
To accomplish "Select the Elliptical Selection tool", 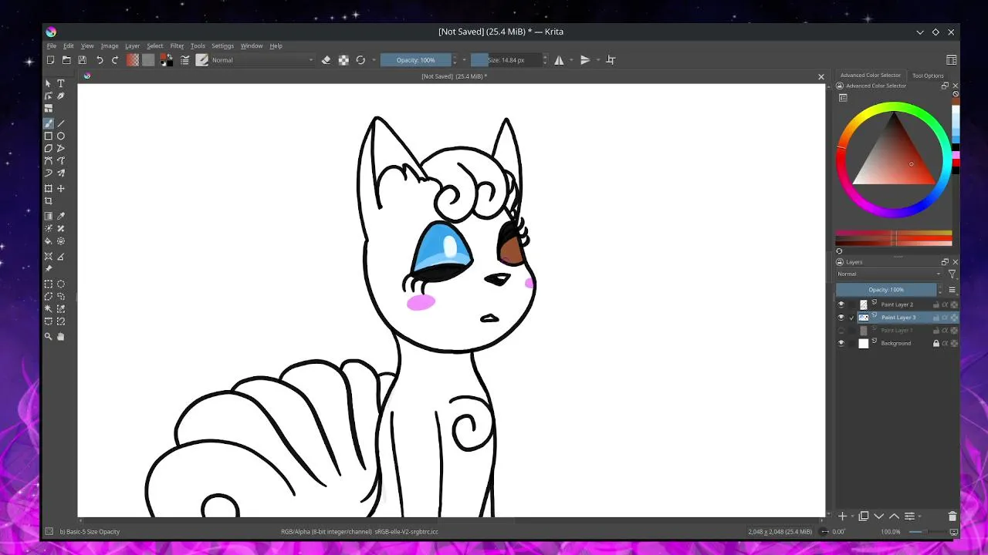I will (61, 284).
